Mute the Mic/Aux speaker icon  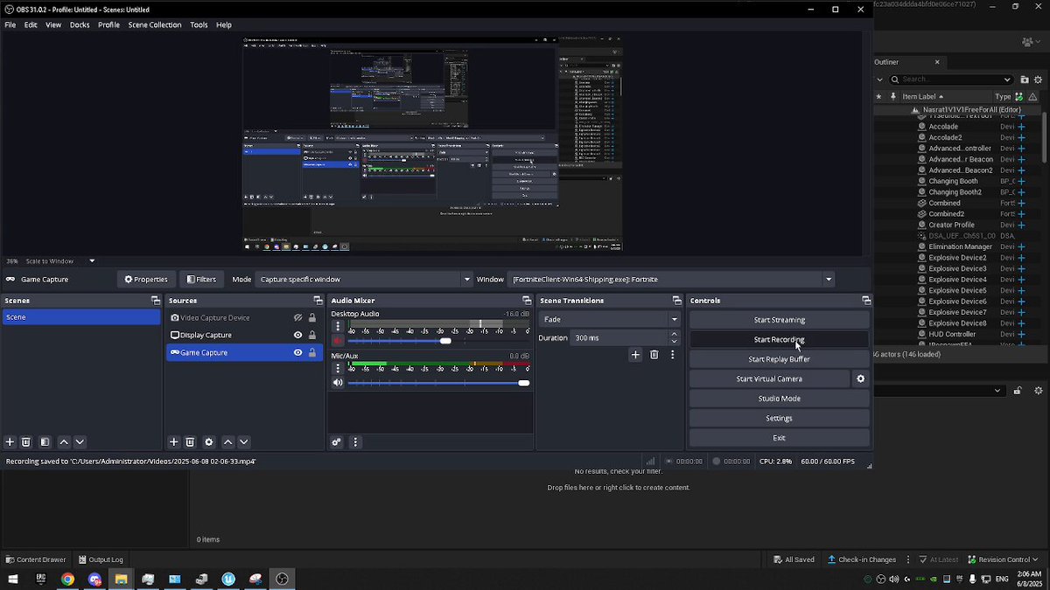338,383
